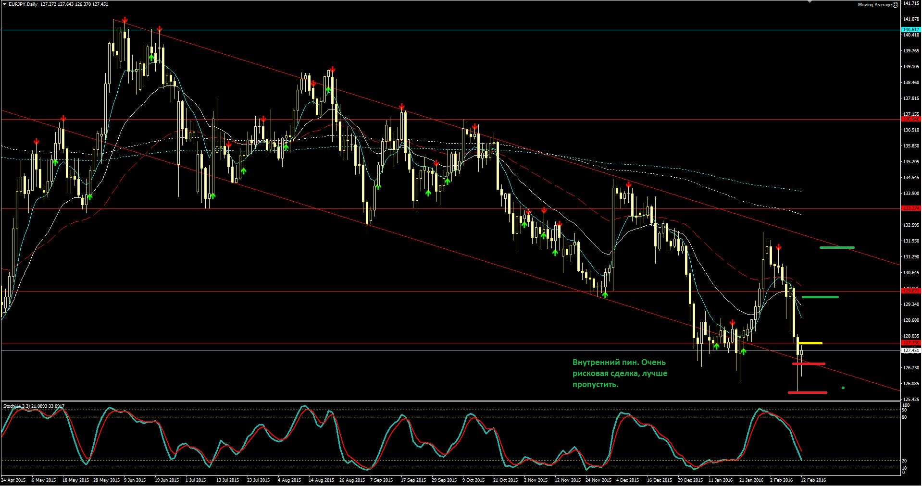Click the red 133.274 price level tag
Viewport: 922px width, 486px height.
click(911, 208)
